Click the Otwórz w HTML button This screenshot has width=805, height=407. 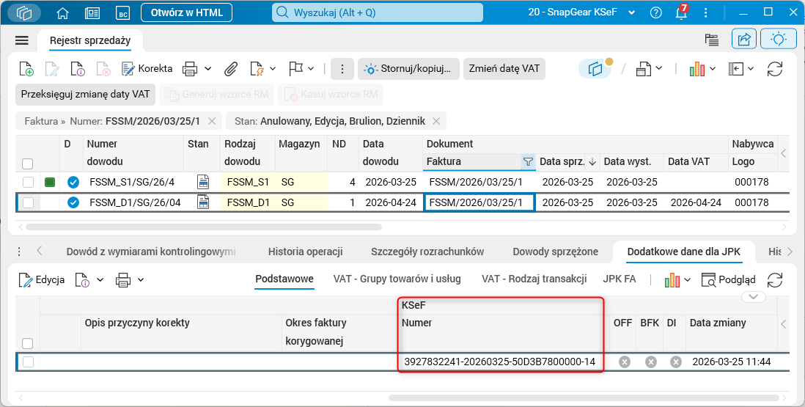[187, 12]
